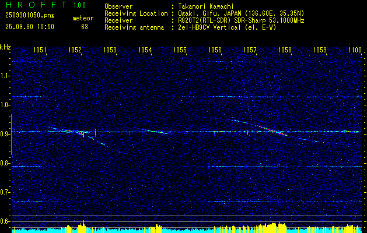Click time marker 1055
Viewport: 367px width, 233px height.
(x=180, y=50)
